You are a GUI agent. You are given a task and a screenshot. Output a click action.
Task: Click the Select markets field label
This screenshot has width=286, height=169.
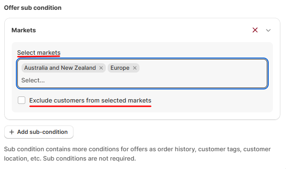pos(39,52)
